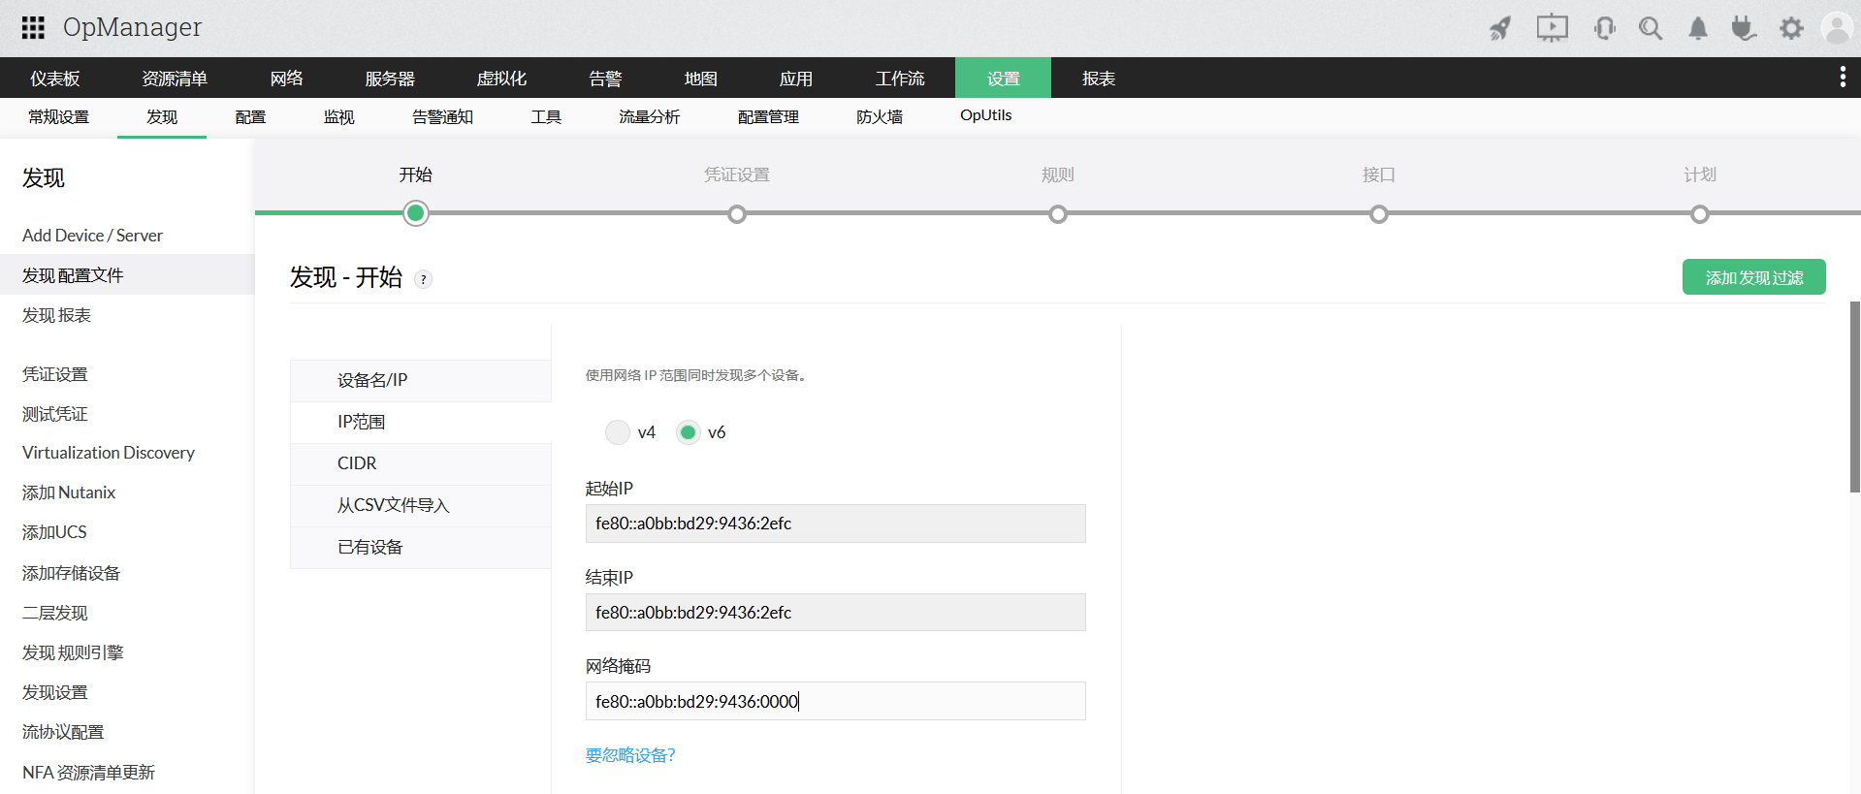Open the 资源清单 main menu
Viewport: 1861px width, 794px height.
(x=175, y=79)
